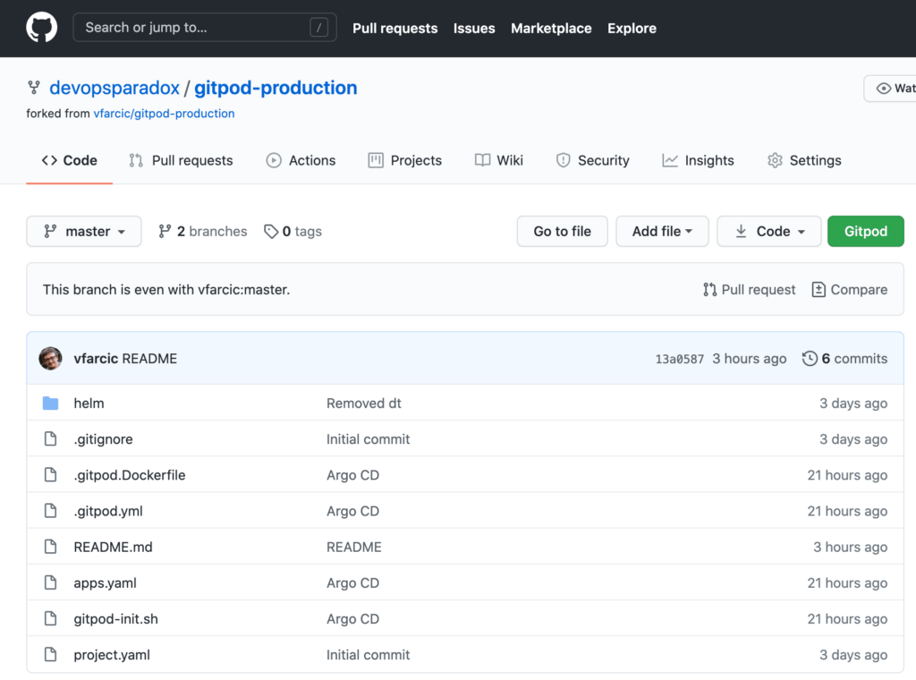Open the project.yaml file
The width and height of the screenshot is (916, 680).
tap(112, 655)
